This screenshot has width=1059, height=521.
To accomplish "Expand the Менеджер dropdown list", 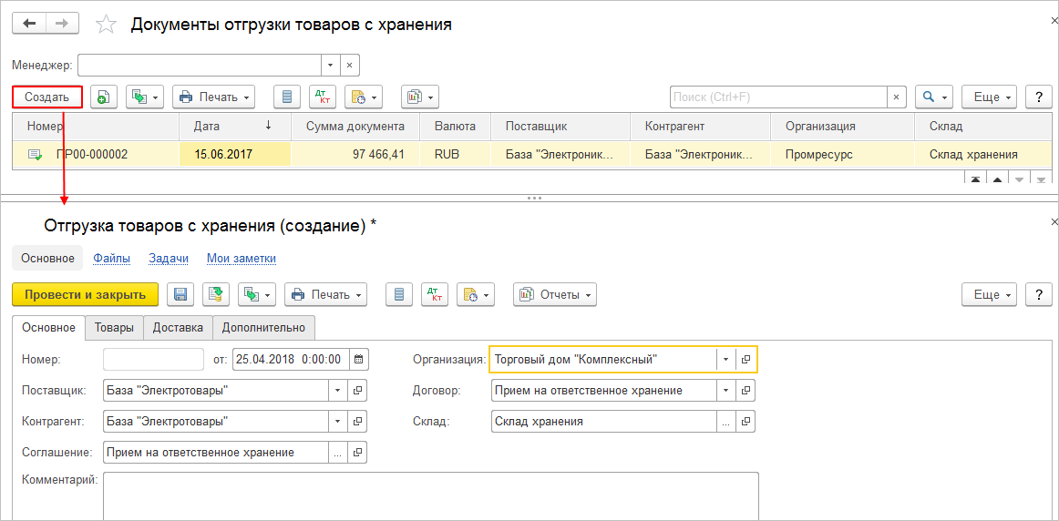I will (331, 66).
